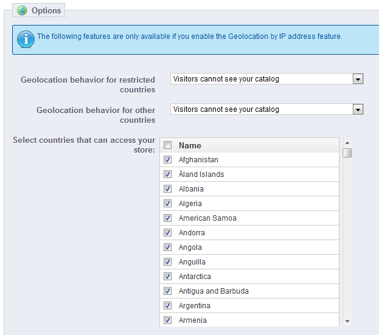Select the Anguilla country name
The image size is (379, 335).
[x=192, y=262]
